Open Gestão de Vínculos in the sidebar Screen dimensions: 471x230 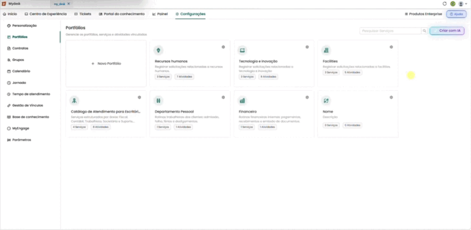(24, 106)
